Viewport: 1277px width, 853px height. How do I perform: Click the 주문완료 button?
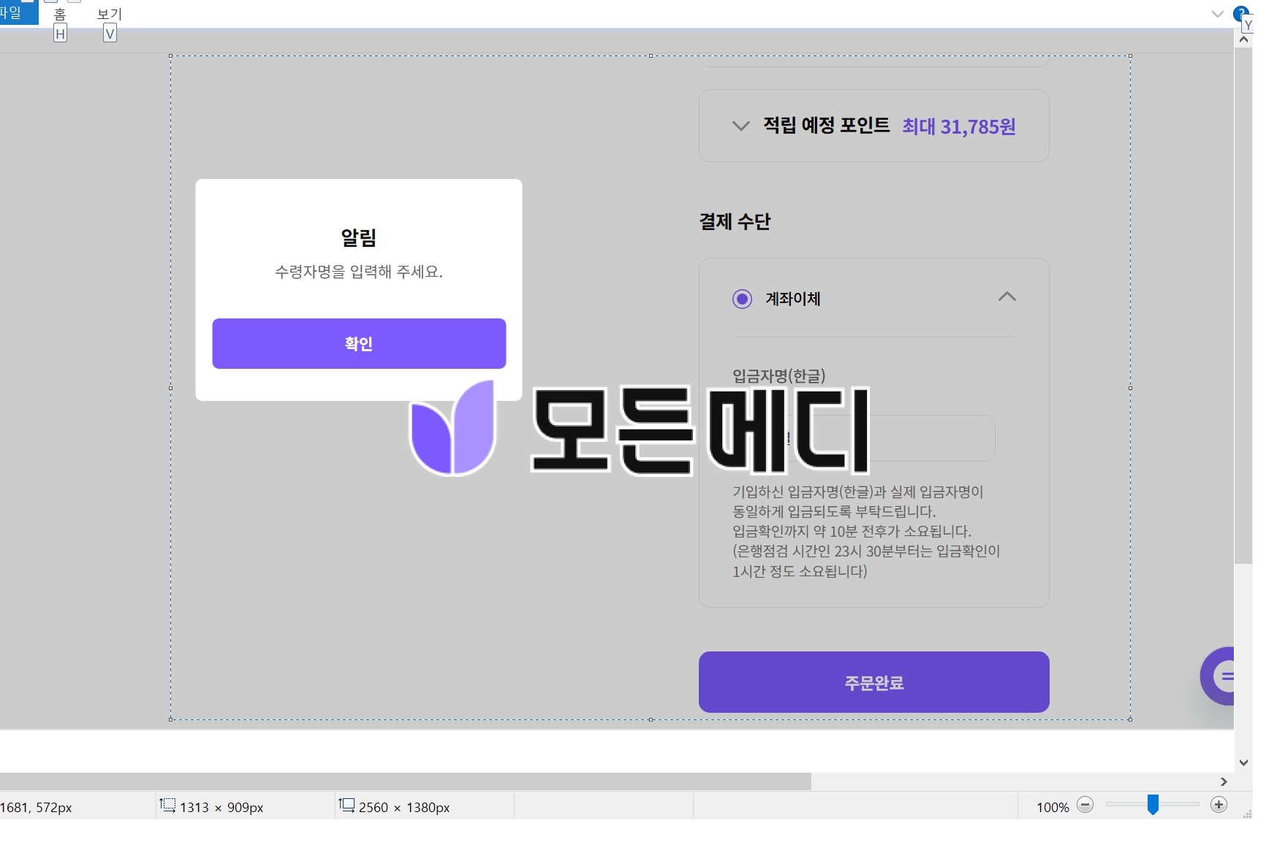click(x=874, y=682)
